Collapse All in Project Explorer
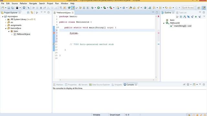The image size is (207, 116). click(28, 13)
